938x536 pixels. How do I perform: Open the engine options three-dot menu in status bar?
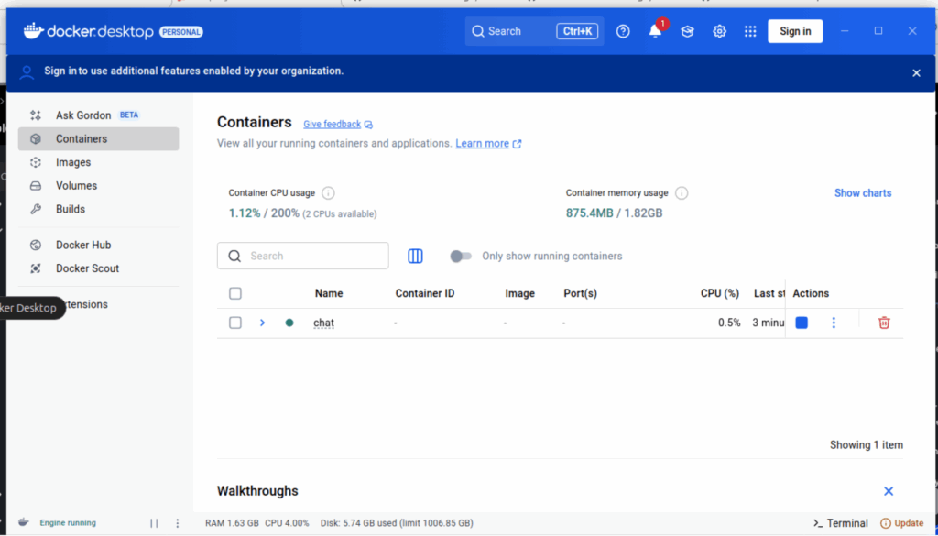(177, 523)
